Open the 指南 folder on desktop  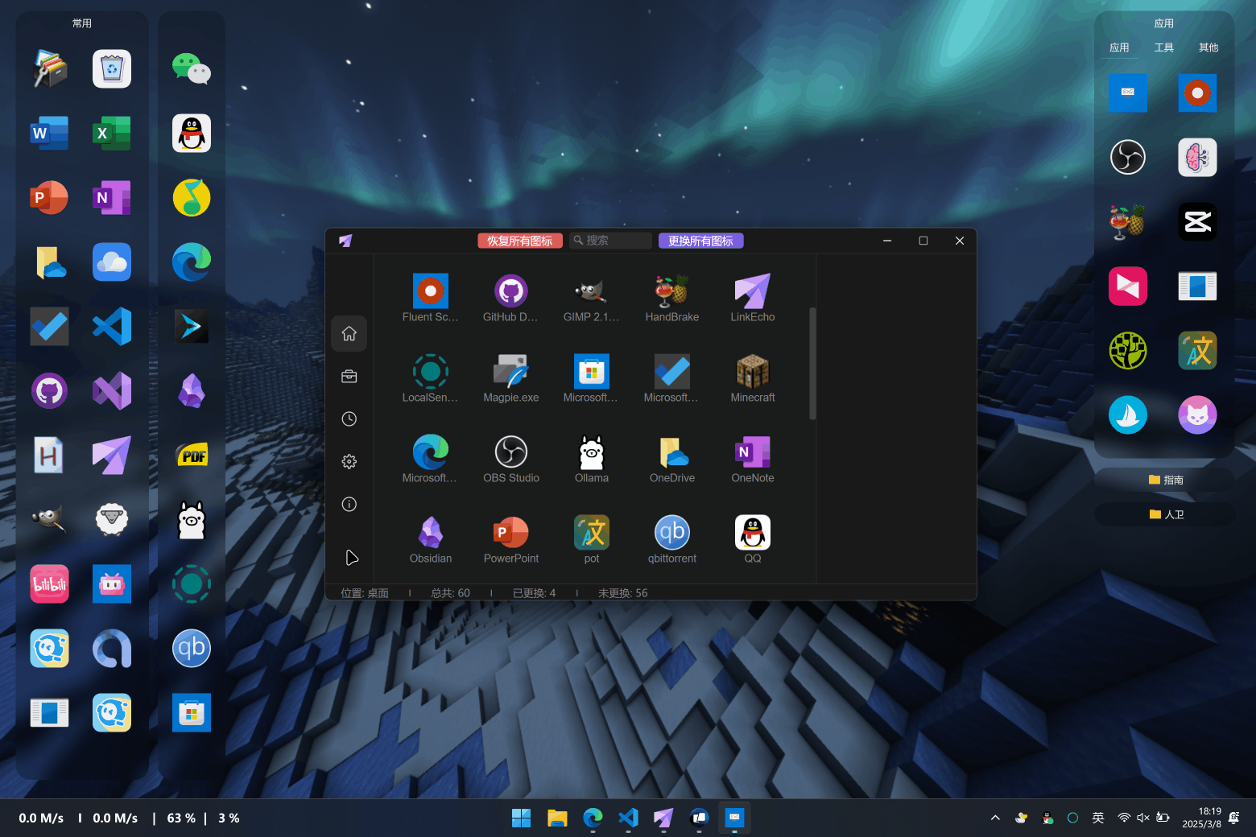[1165, 480]
